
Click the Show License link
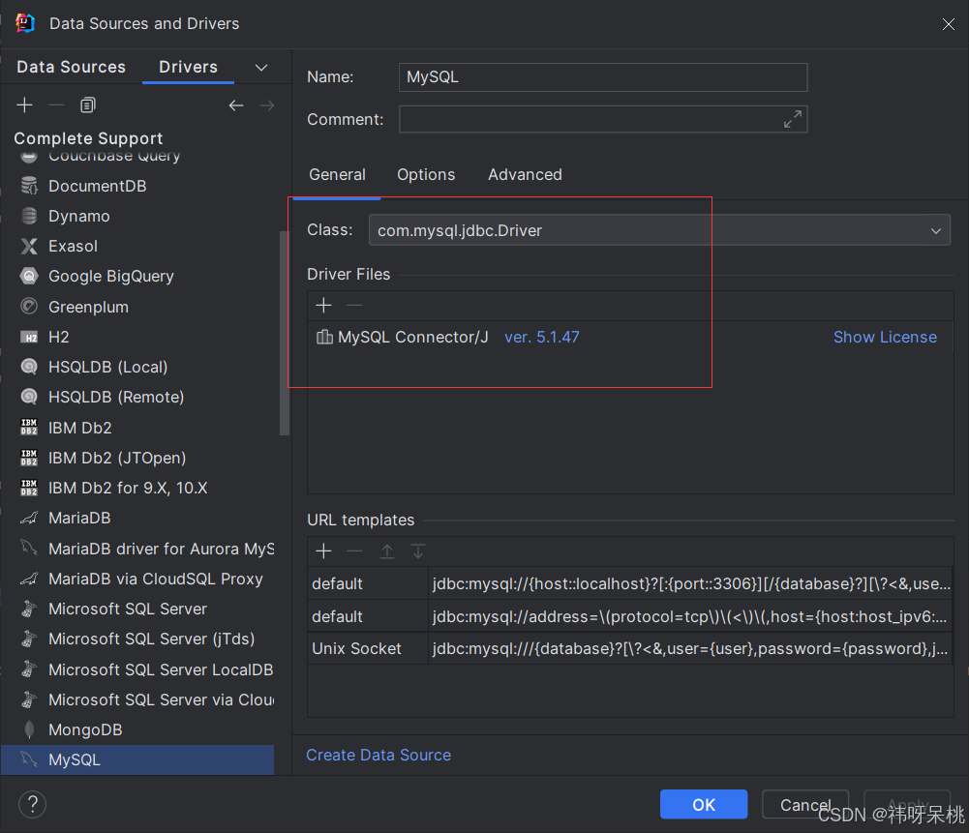[x=885, y=337]
